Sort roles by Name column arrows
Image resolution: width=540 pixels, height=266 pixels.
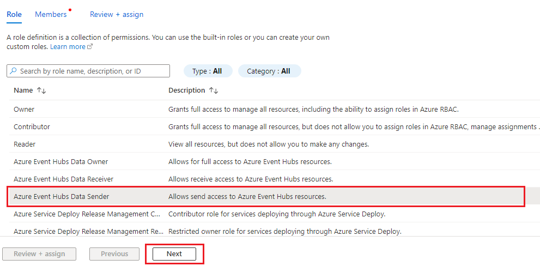coord(41,90)
